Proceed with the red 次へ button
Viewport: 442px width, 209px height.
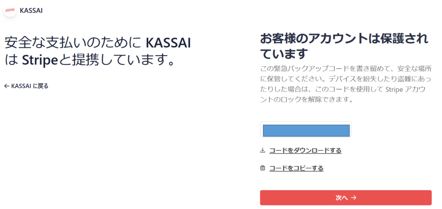point(346,198)
